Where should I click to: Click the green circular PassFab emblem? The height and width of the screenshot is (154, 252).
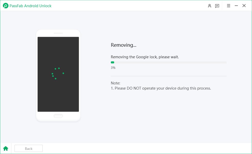[5, 6]
